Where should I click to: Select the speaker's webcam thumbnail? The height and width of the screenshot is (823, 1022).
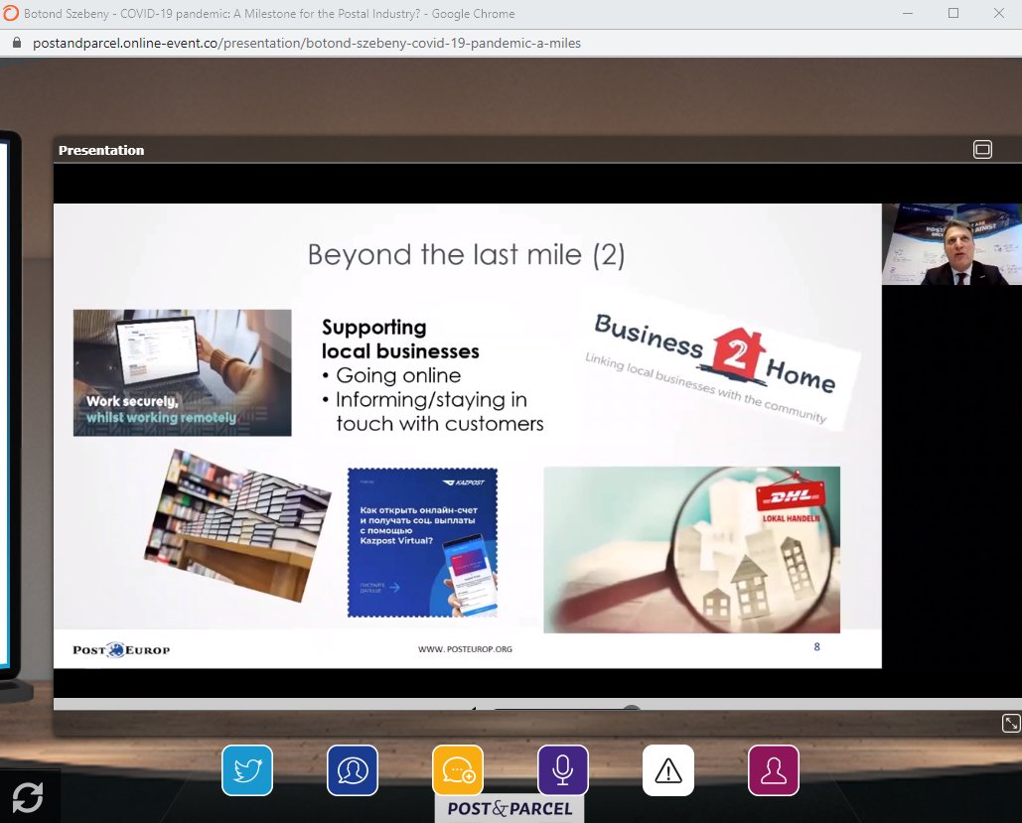(x=951, y=243)
